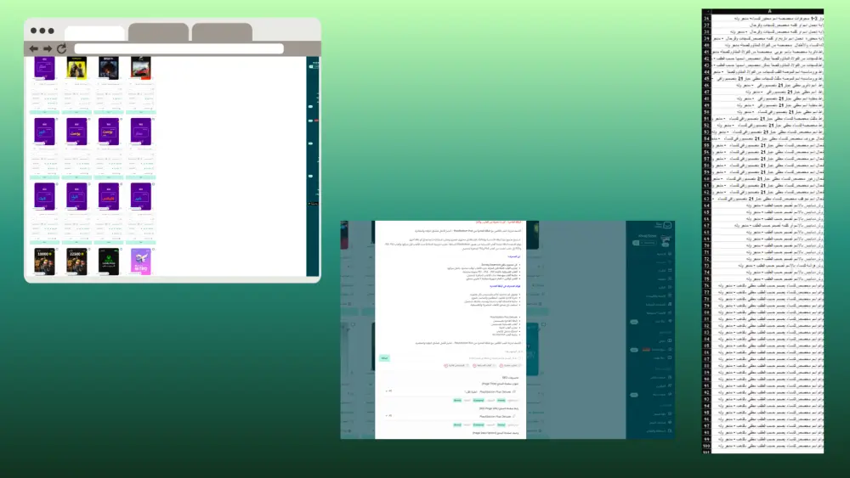Open the AR language dropdown for SEO Page URL
Screen dimensions: 850x478
point(388,416)
